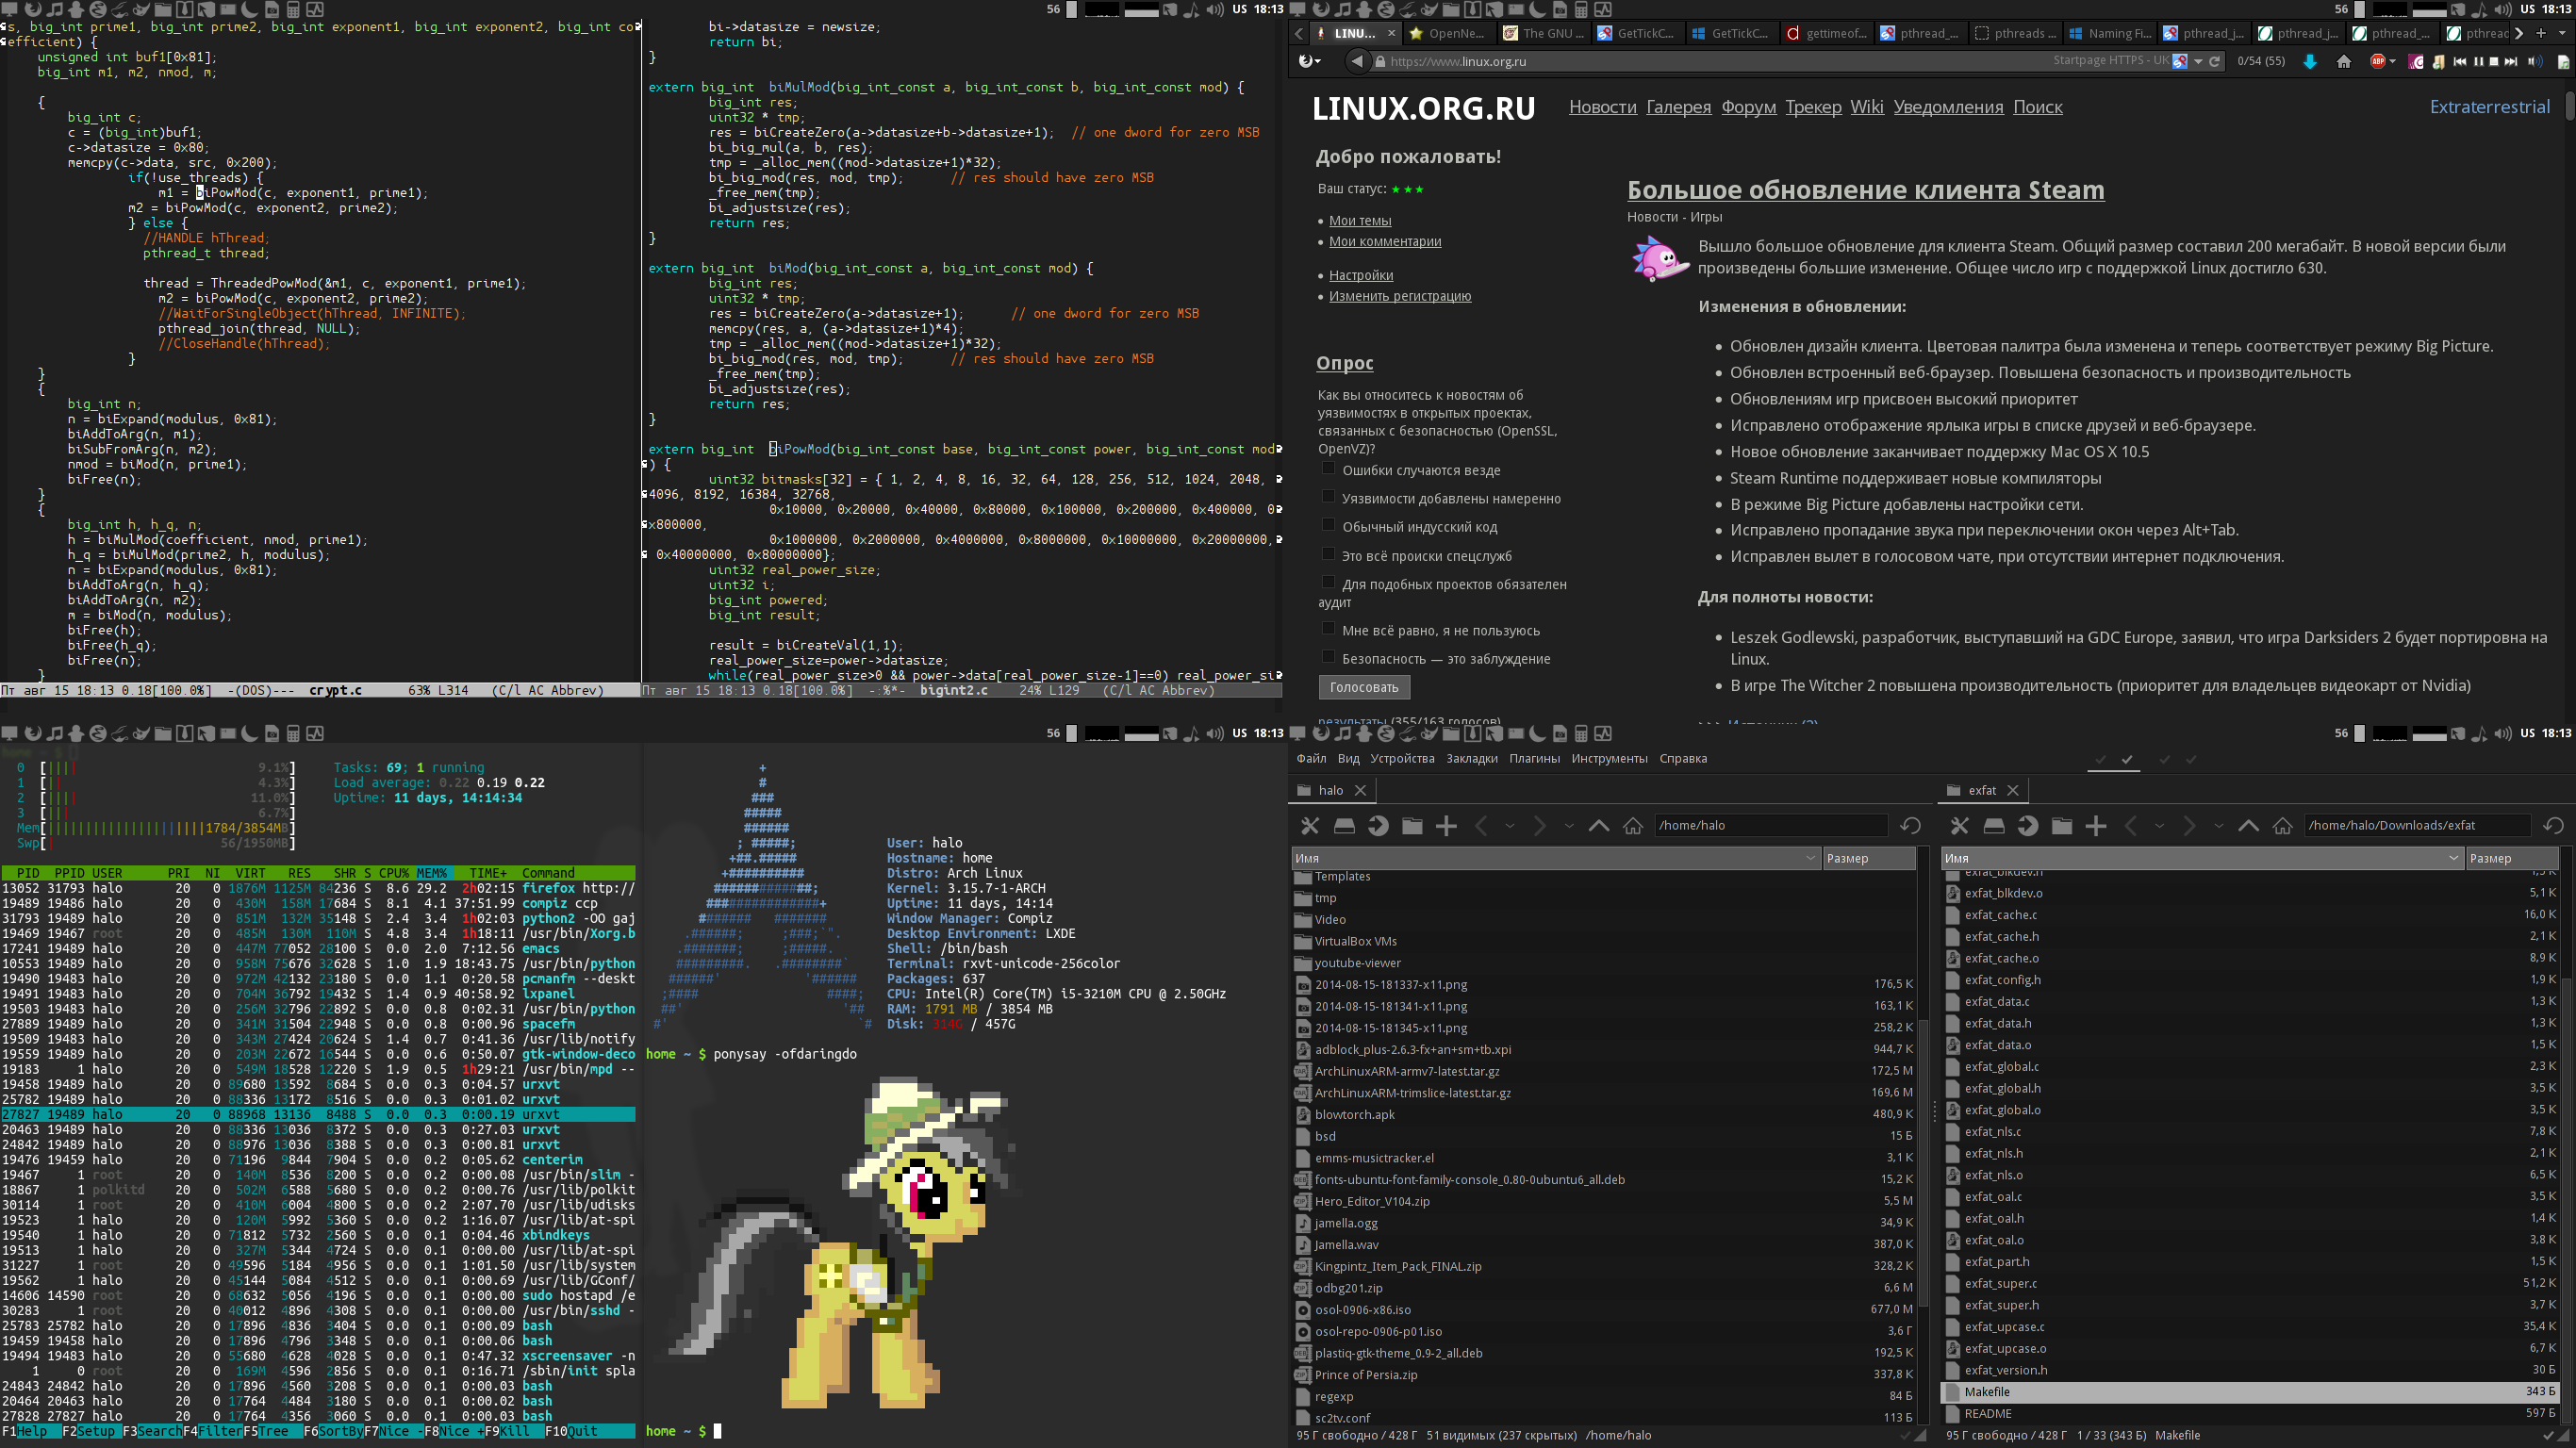Toggle first panel checkmark in file manager
This screenshot has width=2576, height=1448.
2101,759
